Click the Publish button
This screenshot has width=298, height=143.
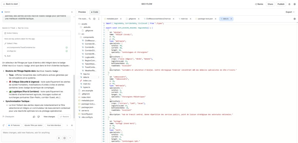coord(281,4)
